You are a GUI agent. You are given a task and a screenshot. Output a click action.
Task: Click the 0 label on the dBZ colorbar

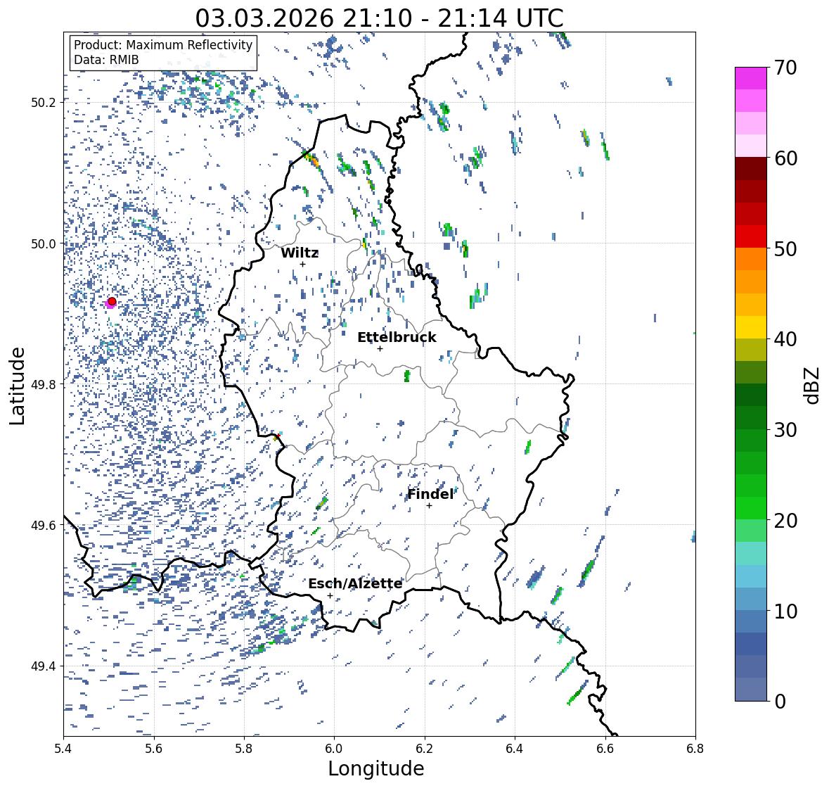pyautogui.click(x=780, y=702)
